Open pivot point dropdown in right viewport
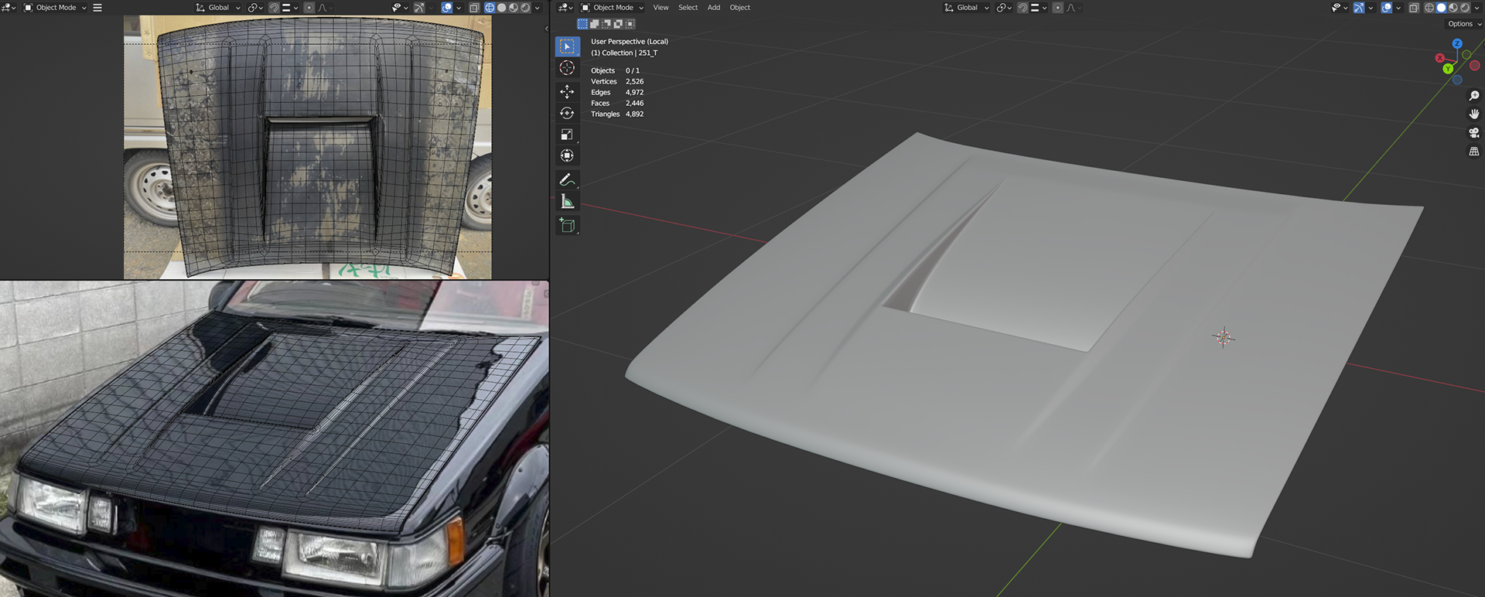This screenshot has width=1485, height=597. point(1003,8)
